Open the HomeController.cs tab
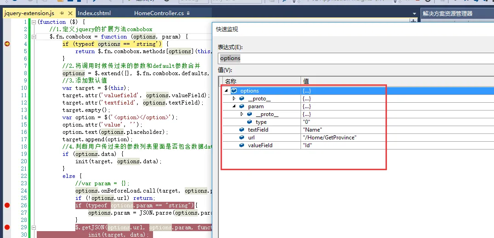This screenshot has width=494, height=238. click(159, 13)
